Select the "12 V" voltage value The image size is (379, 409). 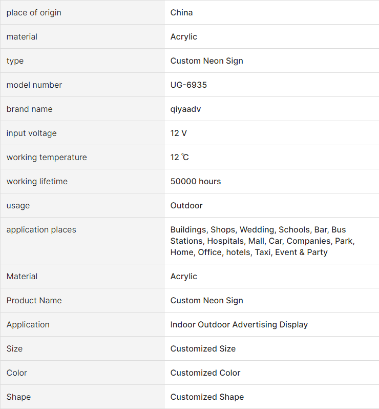(x=179, y=133)
